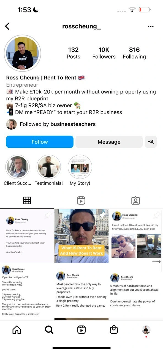Switch to the posts grid tab
Screen dimensions: 163x352
(27, 200)
